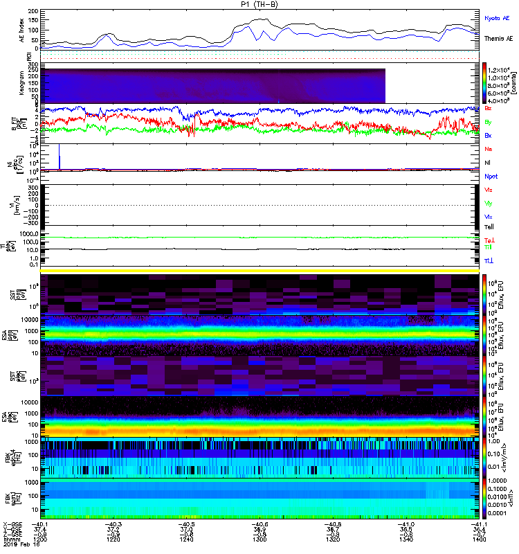Click the "1320" time tick label
Image resolution: width=519 pixels, height=554 pixels.
pos(333,539)
